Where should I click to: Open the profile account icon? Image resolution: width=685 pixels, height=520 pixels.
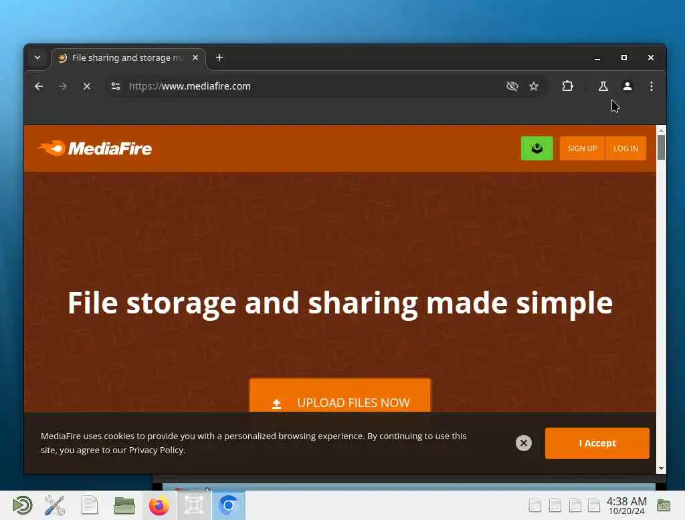click(x=627, y=86)
